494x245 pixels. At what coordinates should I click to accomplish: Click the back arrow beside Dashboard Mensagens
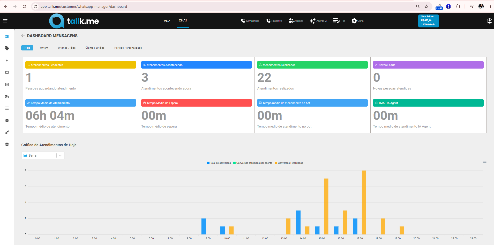click(x=23, y=36)
